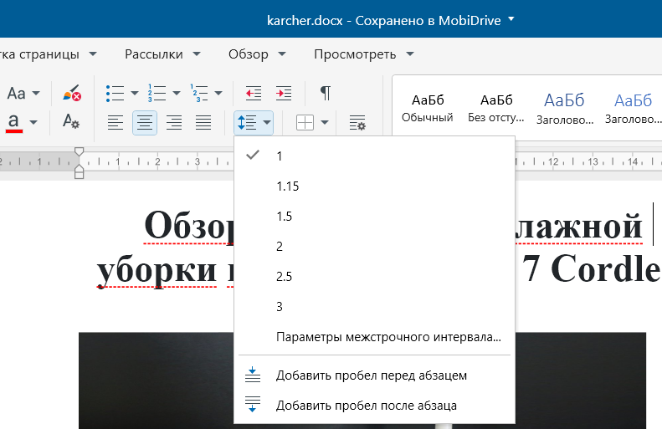This screenshot has width=662, height=429.
Task: Apply the numbered list
Action: (157, 93)
